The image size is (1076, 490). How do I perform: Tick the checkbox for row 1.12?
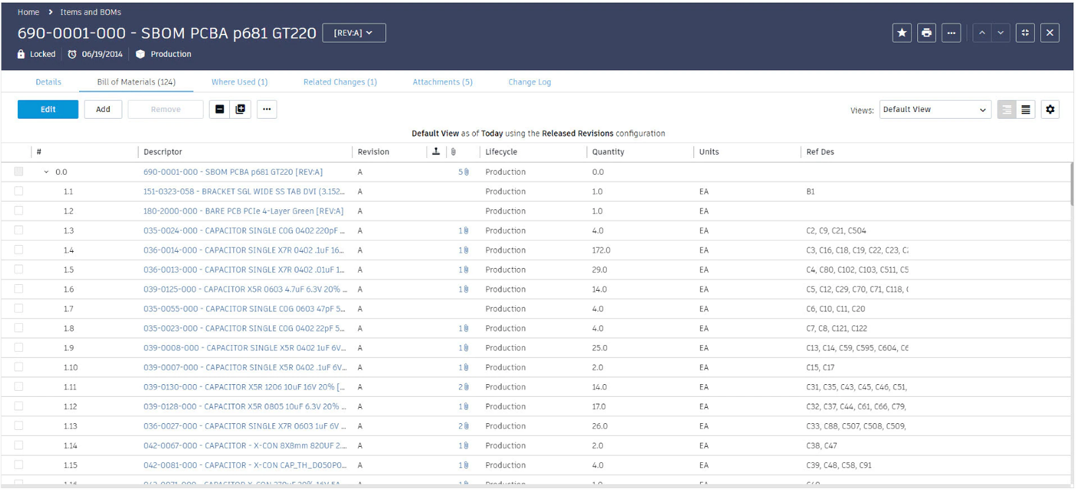point(18,406)
